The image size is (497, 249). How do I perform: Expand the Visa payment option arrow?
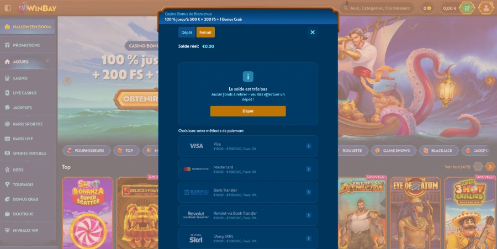(309, 146)
